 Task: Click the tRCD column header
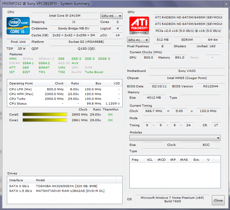point(161,160)
